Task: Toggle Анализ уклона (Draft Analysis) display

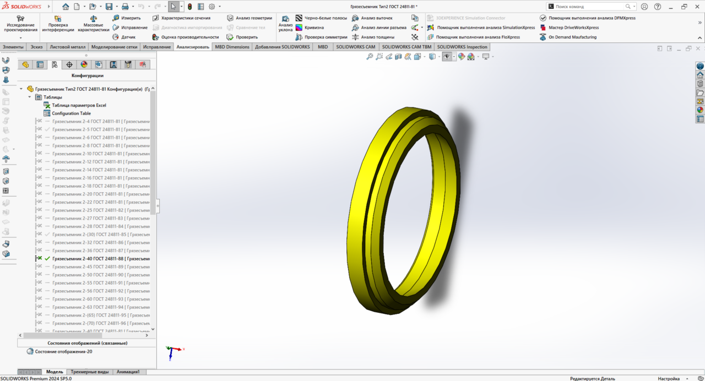Action: click(x=285, y=24)
